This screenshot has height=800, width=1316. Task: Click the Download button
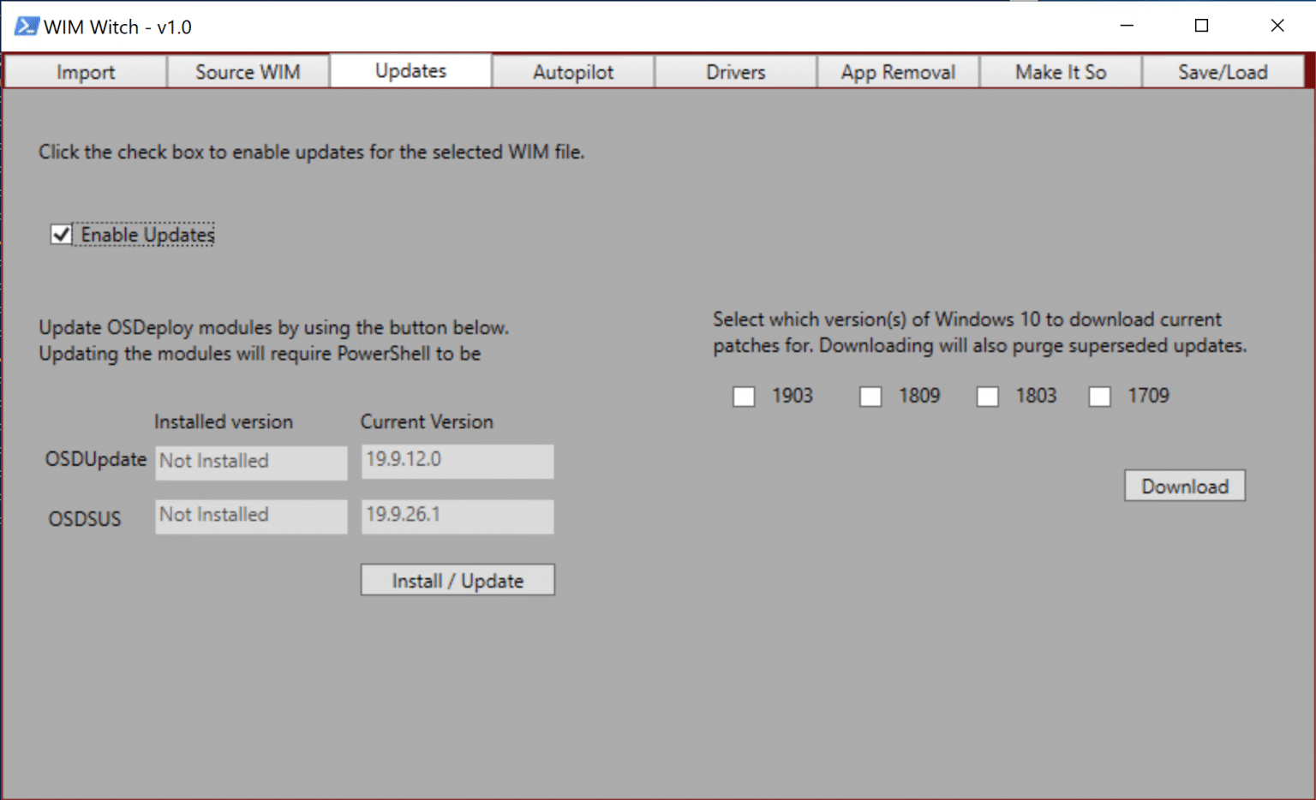point(1184,486)
